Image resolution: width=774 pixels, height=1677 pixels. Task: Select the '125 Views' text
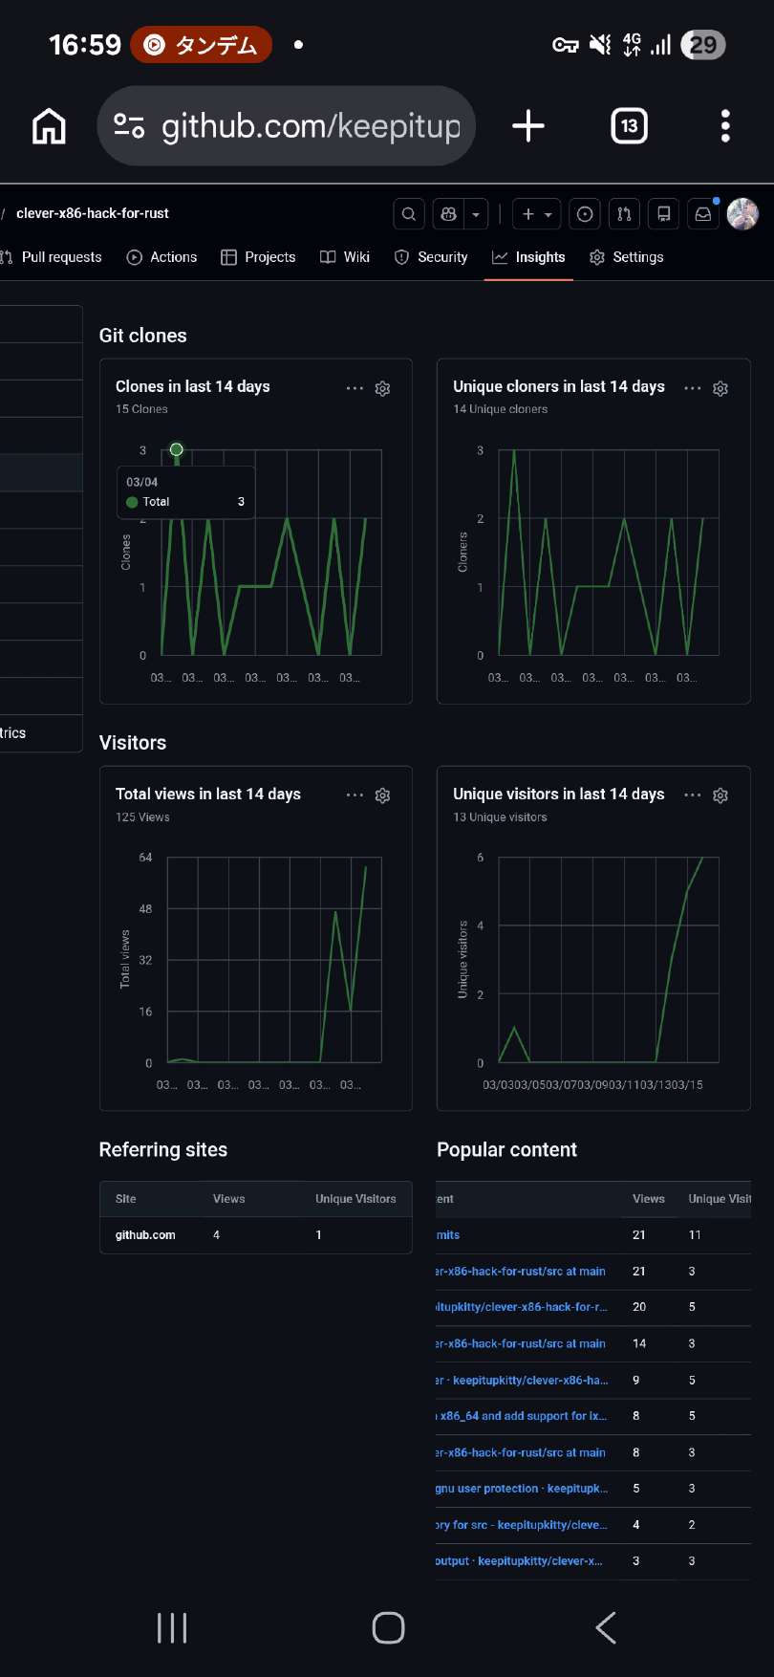click(142, 817)
